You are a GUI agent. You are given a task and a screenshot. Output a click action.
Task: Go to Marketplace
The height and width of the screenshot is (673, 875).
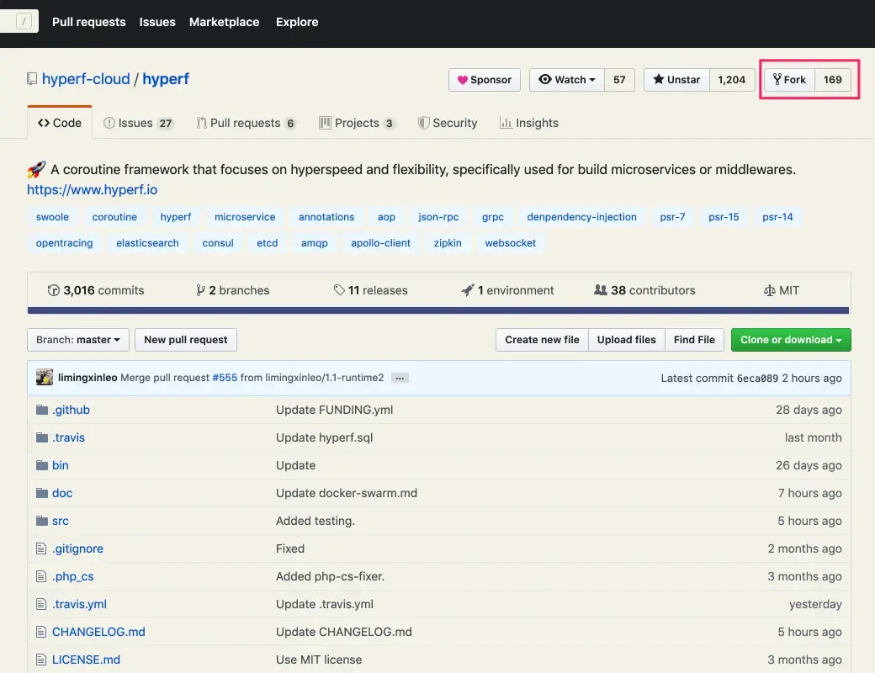click(x=225, y=22)
